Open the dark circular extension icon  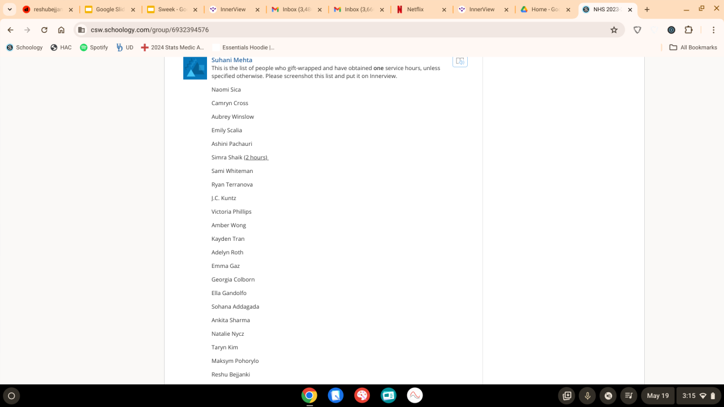(x=671, y=30)
